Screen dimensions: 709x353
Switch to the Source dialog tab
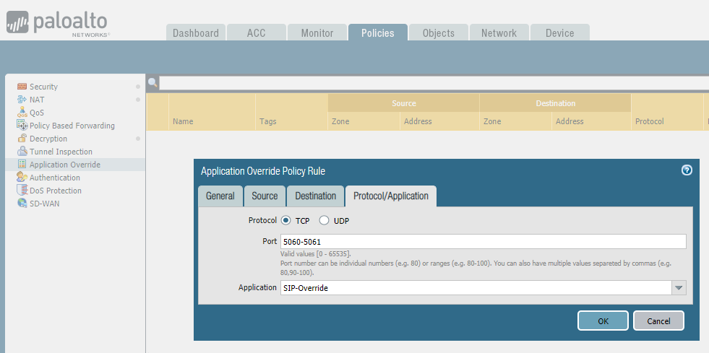coord(265,196)
